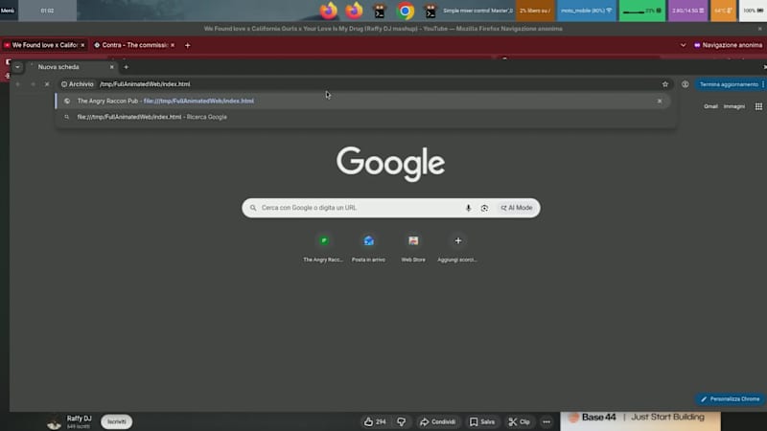Open the Raffy DJ channel avatar on YouTube

pos(54,421)
